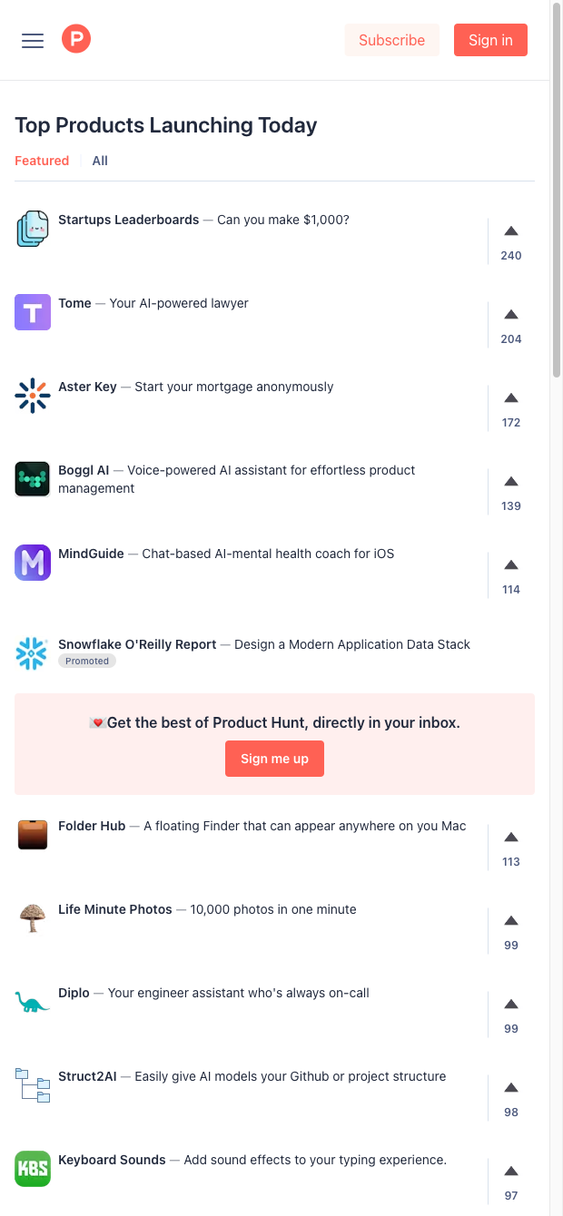Select the Featured tab

42,160
